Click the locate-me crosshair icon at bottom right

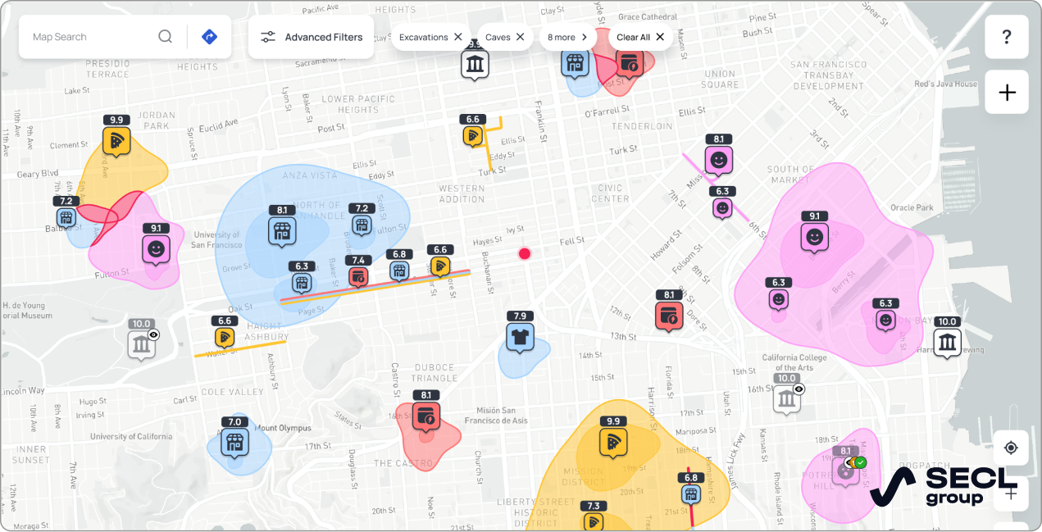(x=1011, y=448)
